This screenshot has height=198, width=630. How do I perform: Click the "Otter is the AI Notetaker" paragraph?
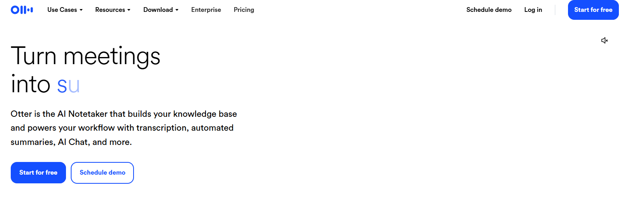[124, 114]
